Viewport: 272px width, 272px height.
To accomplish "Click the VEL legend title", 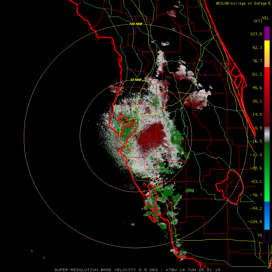I will (x=265, y=18).
